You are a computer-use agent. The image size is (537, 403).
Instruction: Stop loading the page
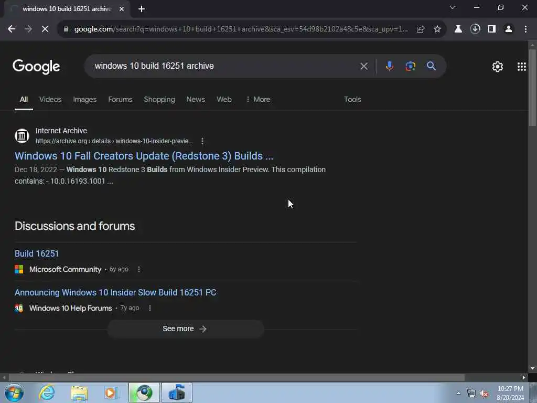pyautogui.click(x=45, y=29)
